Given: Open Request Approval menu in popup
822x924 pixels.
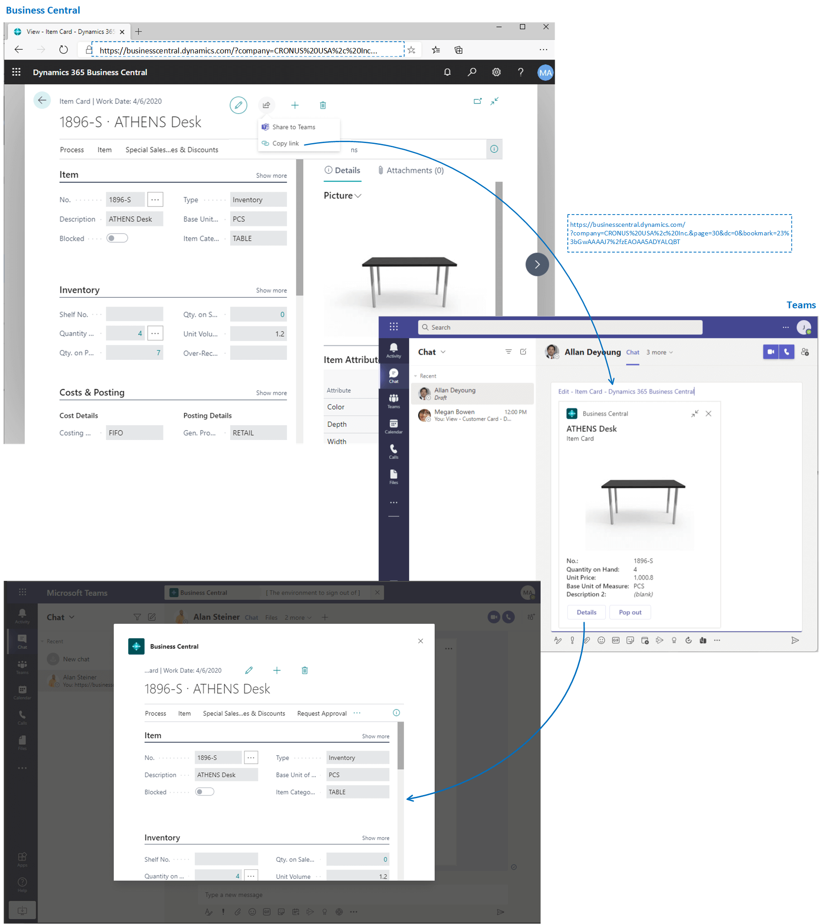Looking at the screenshot, I should [x=322, y=713].
